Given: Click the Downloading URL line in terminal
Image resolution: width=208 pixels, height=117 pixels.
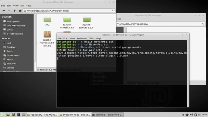Looking at the screenshot, I should [122, 54].
